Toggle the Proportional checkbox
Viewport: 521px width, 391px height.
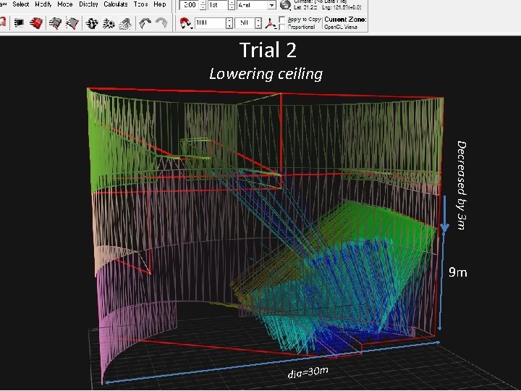tap(281, 27)
